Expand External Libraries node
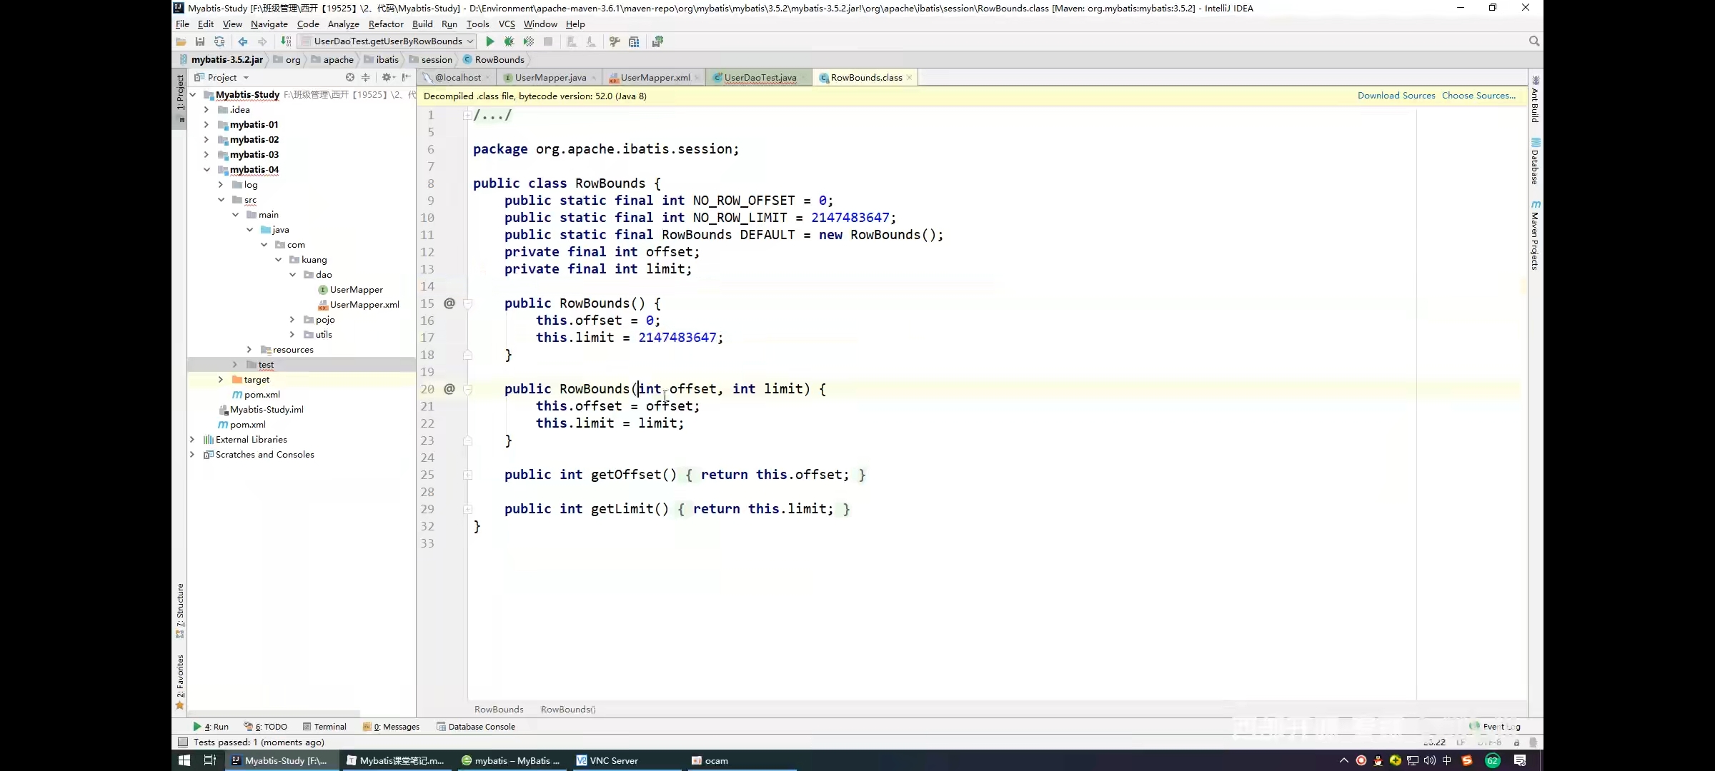 (x=192, y=440)
